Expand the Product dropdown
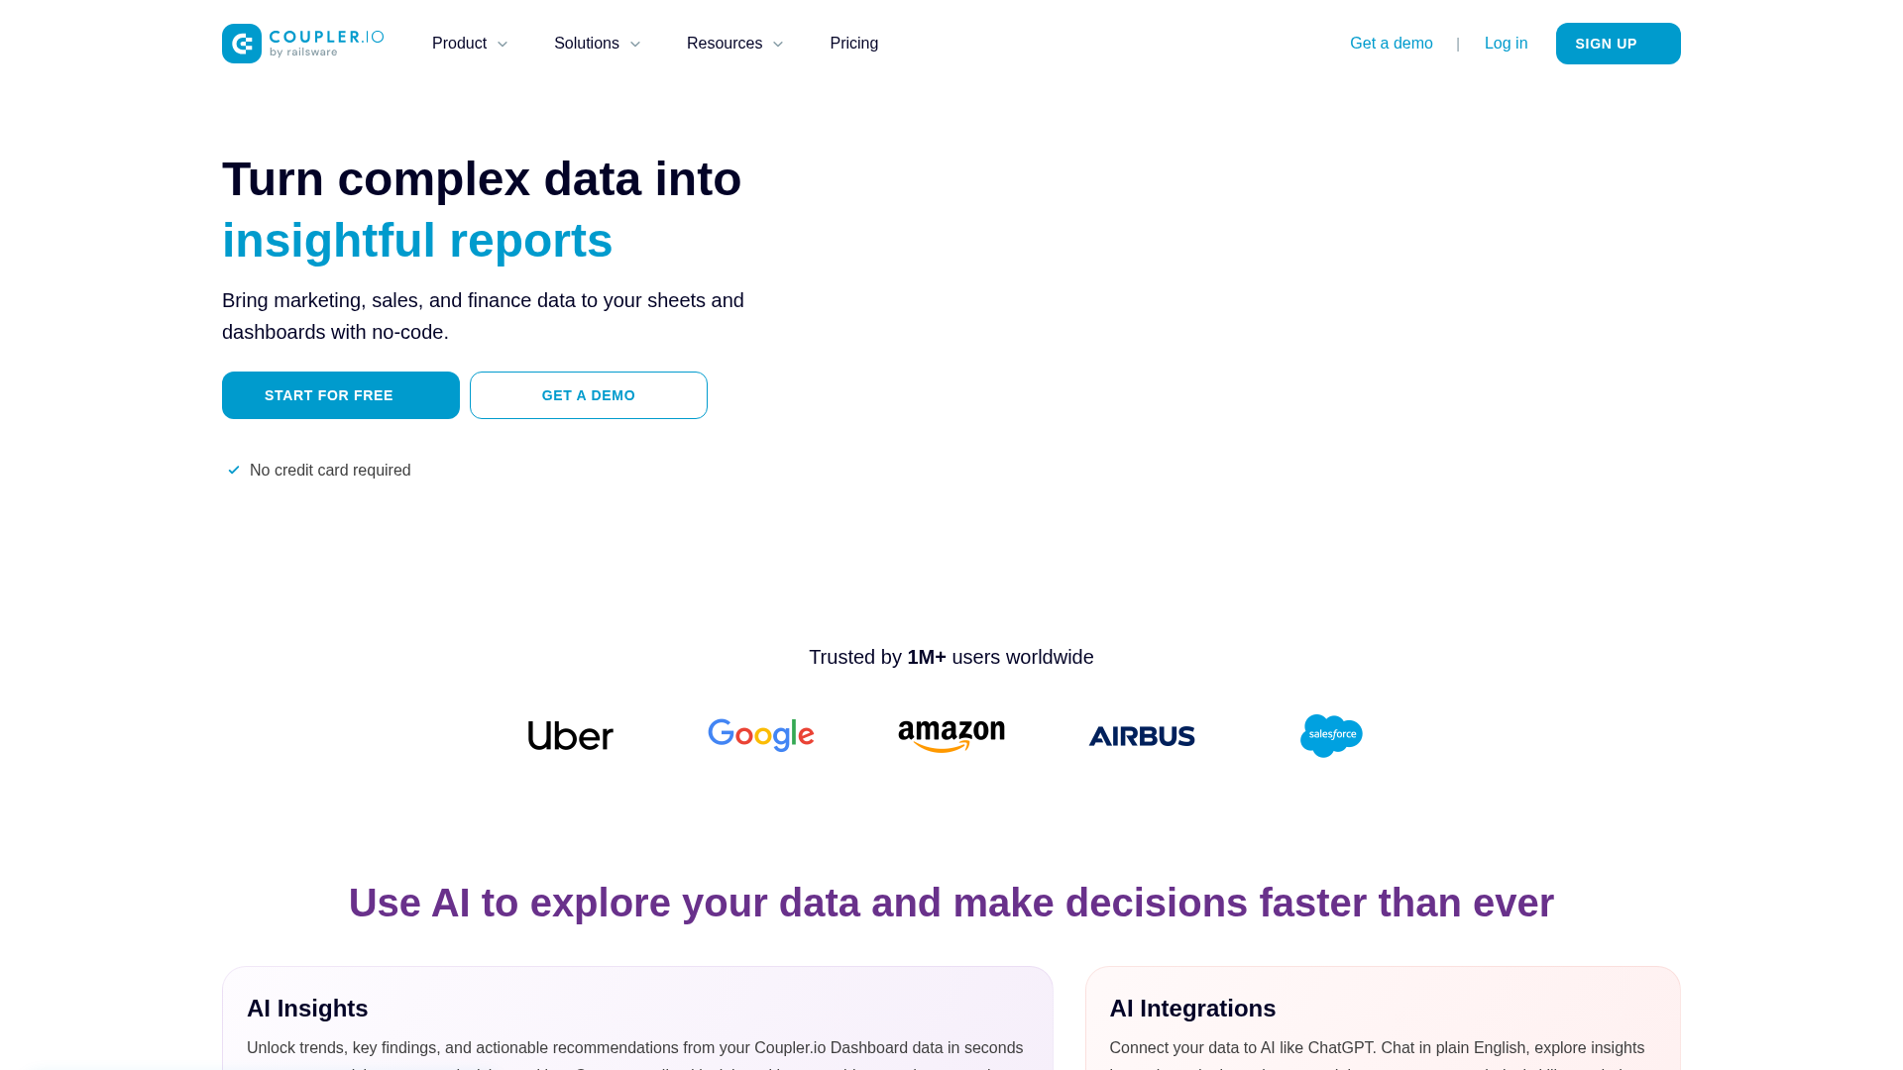The width and height of the screenshot is (1903, 1070). coord(469,43)
